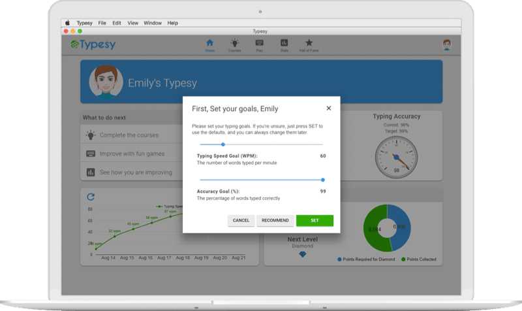Image resolution: width=522 pixels, height=311 pixels.
Task: Click keyboard icon beside Improve with fun games
Action: click(x=91, y=154)
